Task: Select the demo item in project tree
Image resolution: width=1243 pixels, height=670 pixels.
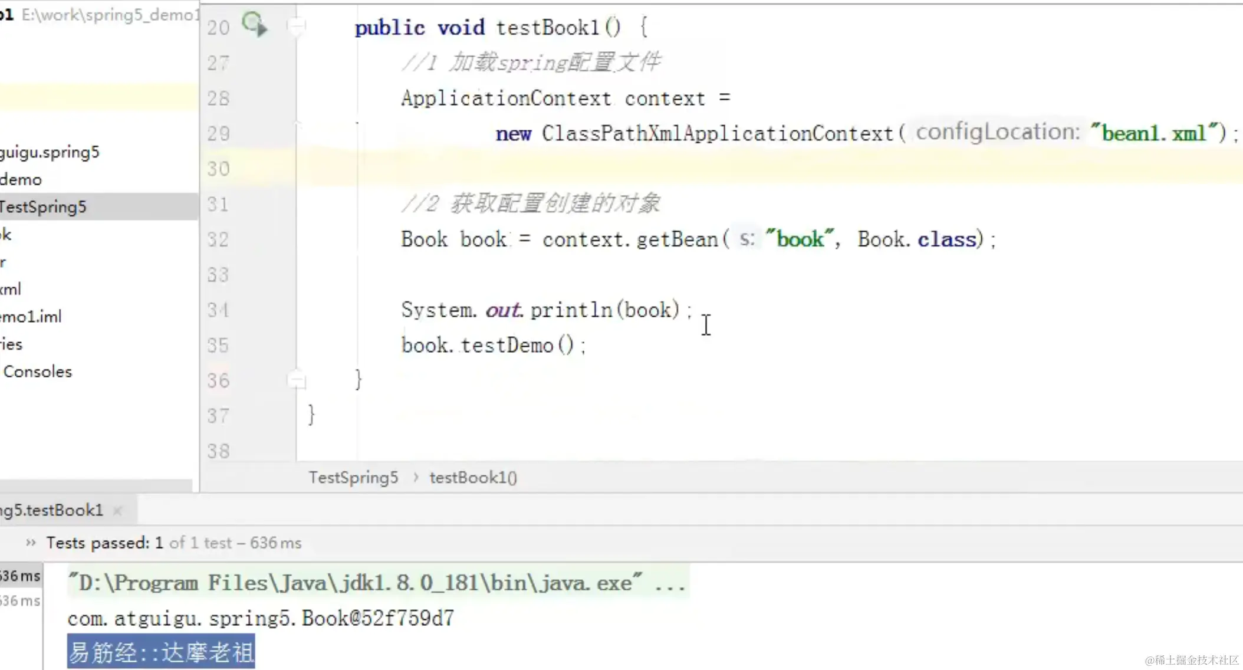Action: coord(21,180)
